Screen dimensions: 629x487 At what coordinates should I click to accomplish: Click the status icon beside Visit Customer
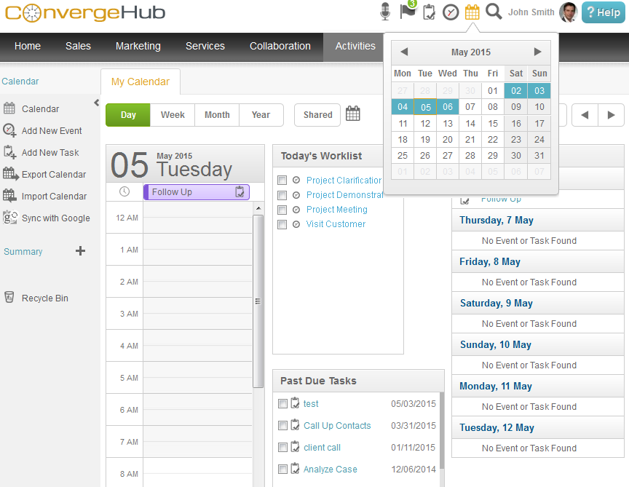[296, 224]
